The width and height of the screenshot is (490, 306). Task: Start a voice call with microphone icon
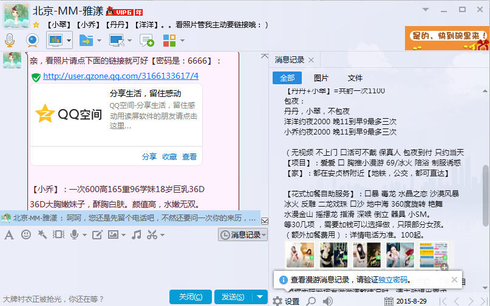10,40
